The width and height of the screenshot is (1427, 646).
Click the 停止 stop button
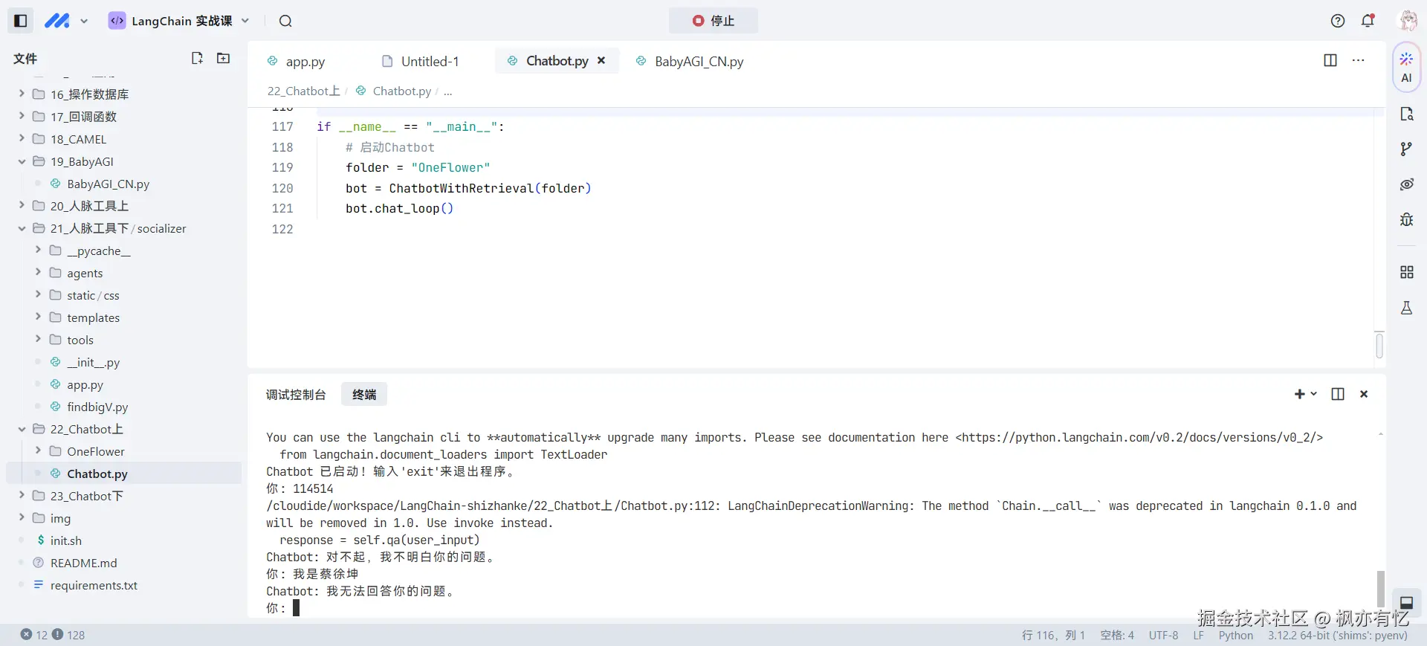coord(713,21)
